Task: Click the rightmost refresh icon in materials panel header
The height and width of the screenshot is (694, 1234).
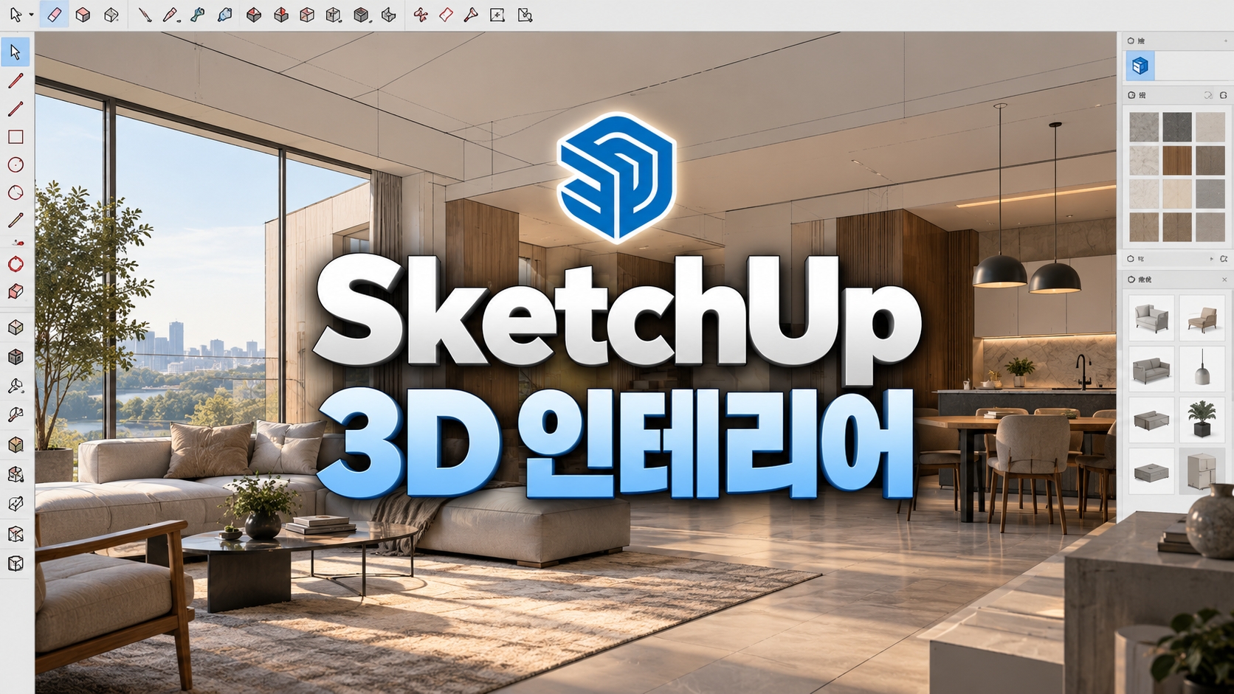Action: [1224, 95]
